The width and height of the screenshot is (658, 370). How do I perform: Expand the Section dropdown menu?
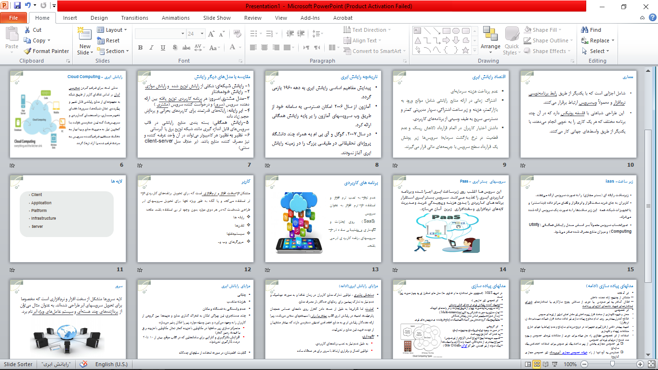tap(112, 51)
